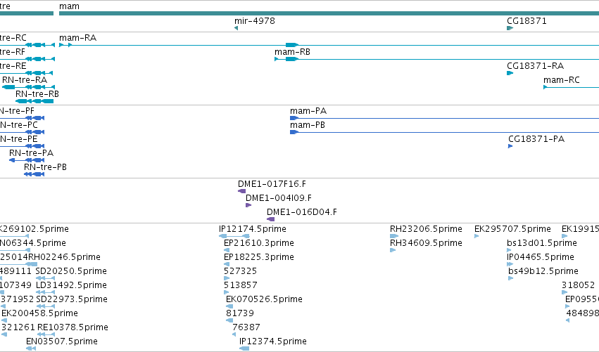599x352 pixels.
Task: Select the SD20250.5prime EST label
Action: click(x=71, y=271)
